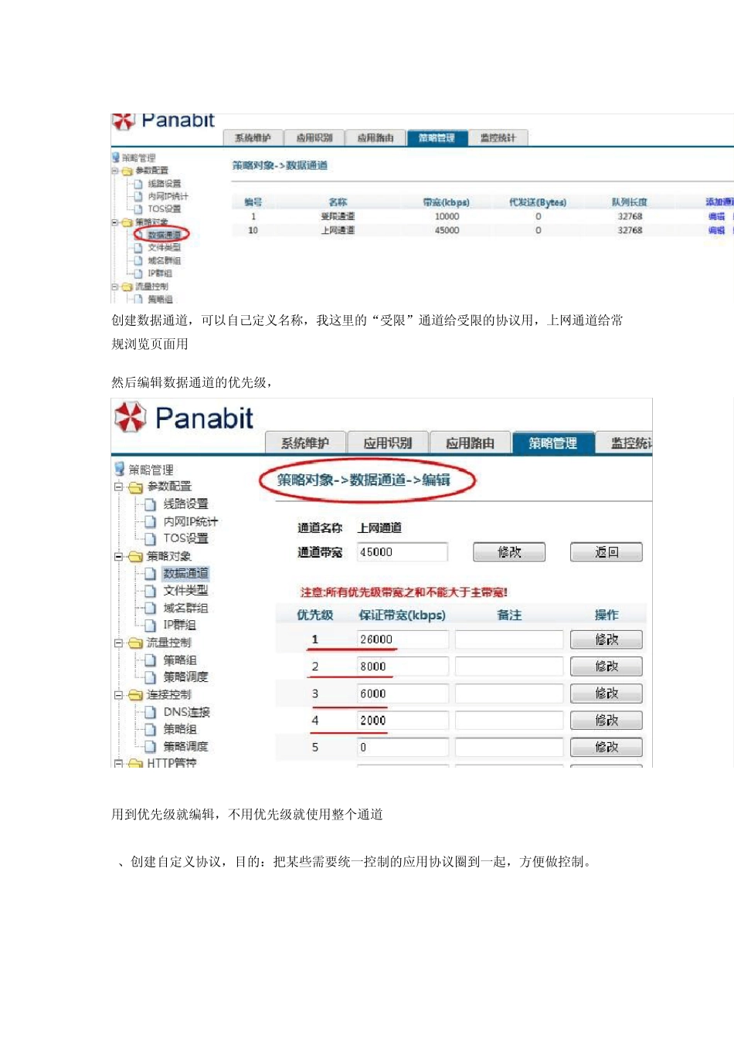Focus the 通道带宽 field showing 45000
The height and width of the screenshot is (1038, 734).
coord(402,552)
